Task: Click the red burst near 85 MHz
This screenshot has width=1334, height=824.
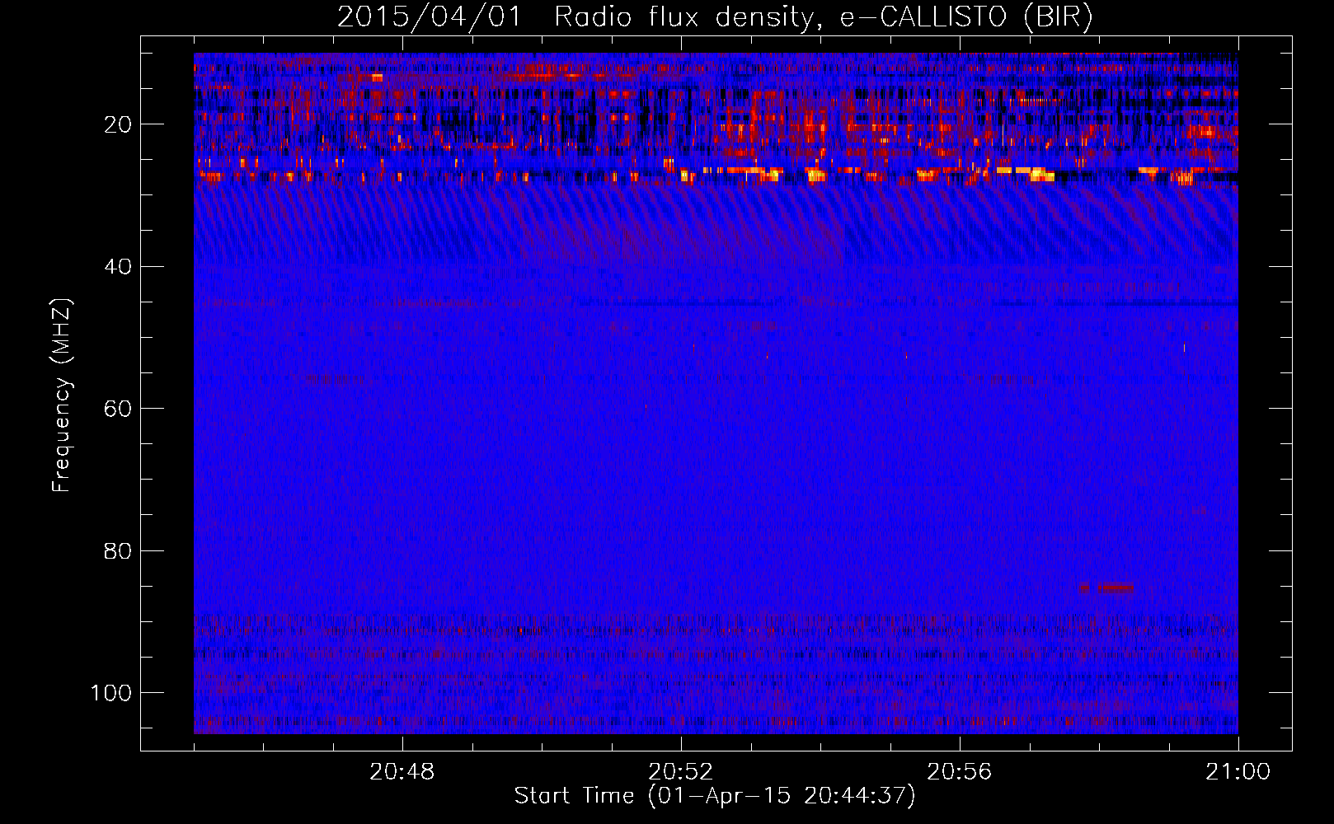Action: pos(1107,588)
